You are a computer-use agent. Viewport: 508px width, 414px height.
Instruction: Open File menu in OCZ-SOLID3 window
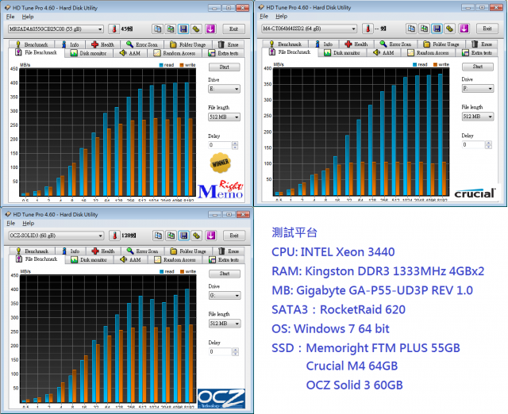pyautogui.click(x=10, y=224)
